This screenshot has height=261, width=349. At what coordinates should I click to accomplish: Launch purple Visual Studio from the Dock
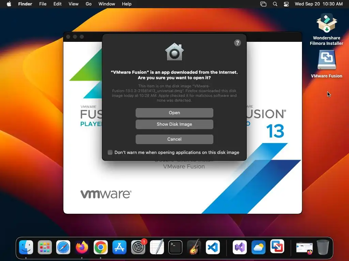pyautogui.click(x=240, y=247)
